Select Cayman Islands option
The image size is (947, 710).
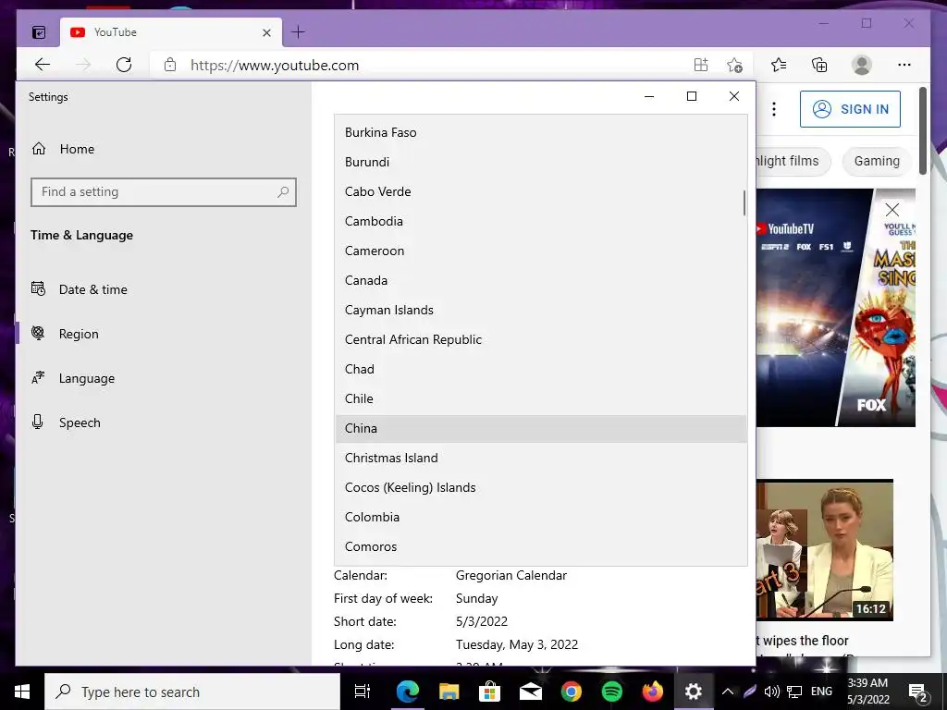pos(540,310)
